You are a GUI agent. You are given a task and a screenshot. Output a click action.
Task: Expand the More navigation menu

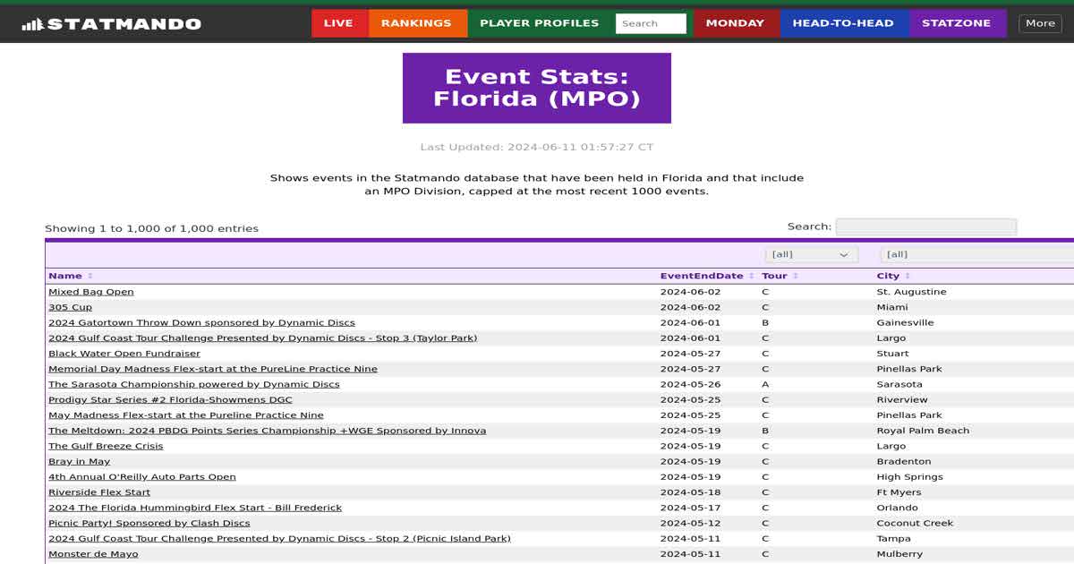click(1039, 22)
